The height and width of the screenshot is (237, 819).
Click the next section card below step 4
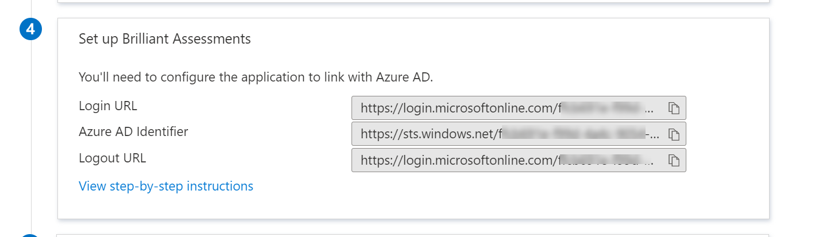412,235
